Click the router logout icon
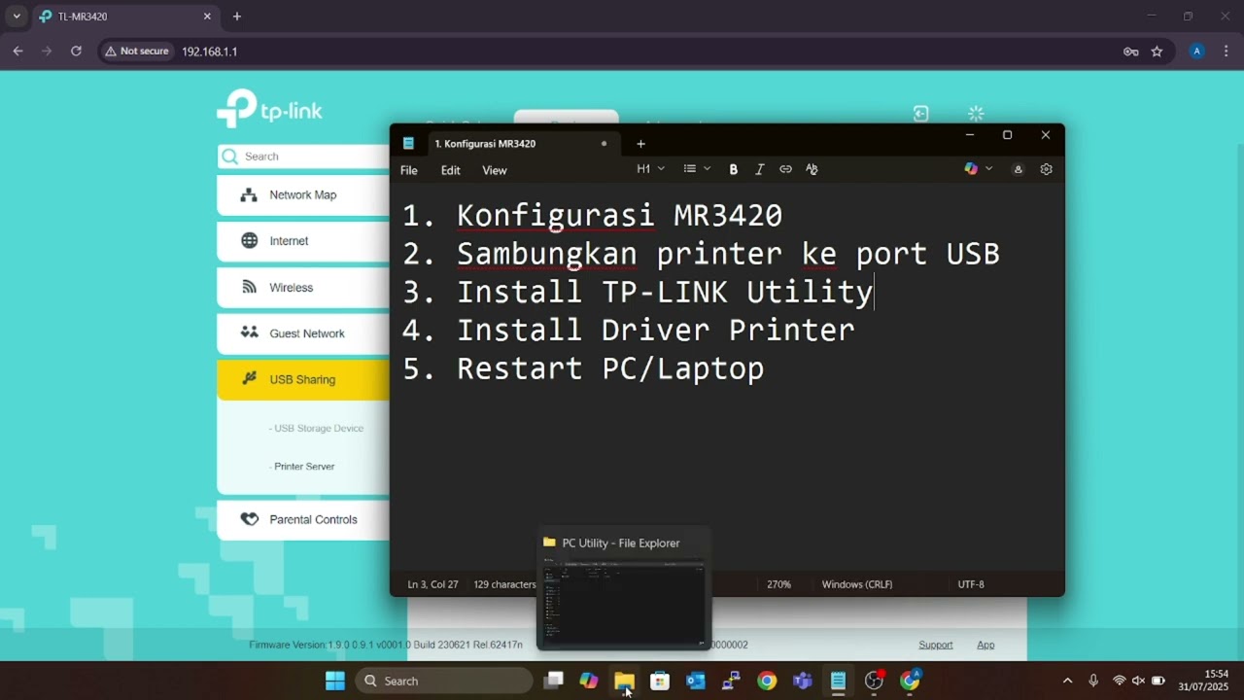Viewport: 1244px width, 700px height. [x=921, y=114]
